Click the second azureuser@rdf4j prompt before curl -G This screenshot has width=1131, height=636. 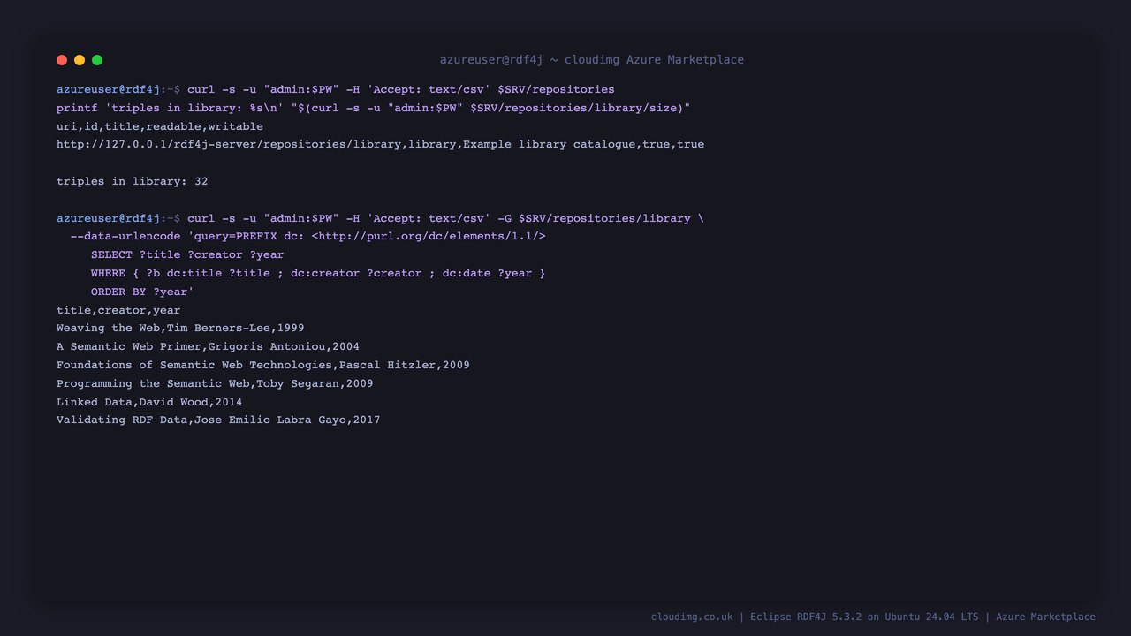click(x=109, y=218)
